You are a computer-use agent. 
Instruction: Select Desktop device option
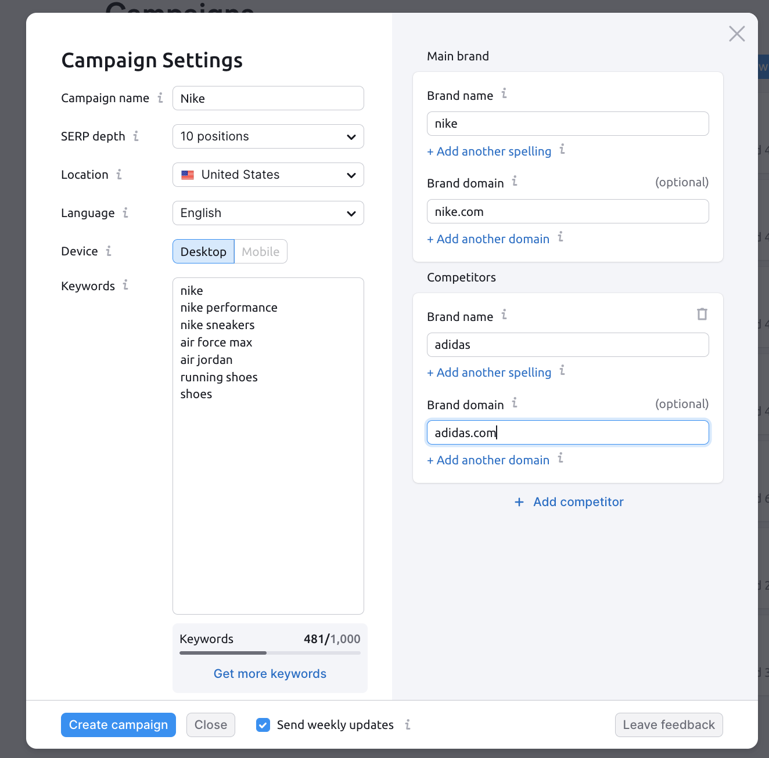click(x=203, y=251)
